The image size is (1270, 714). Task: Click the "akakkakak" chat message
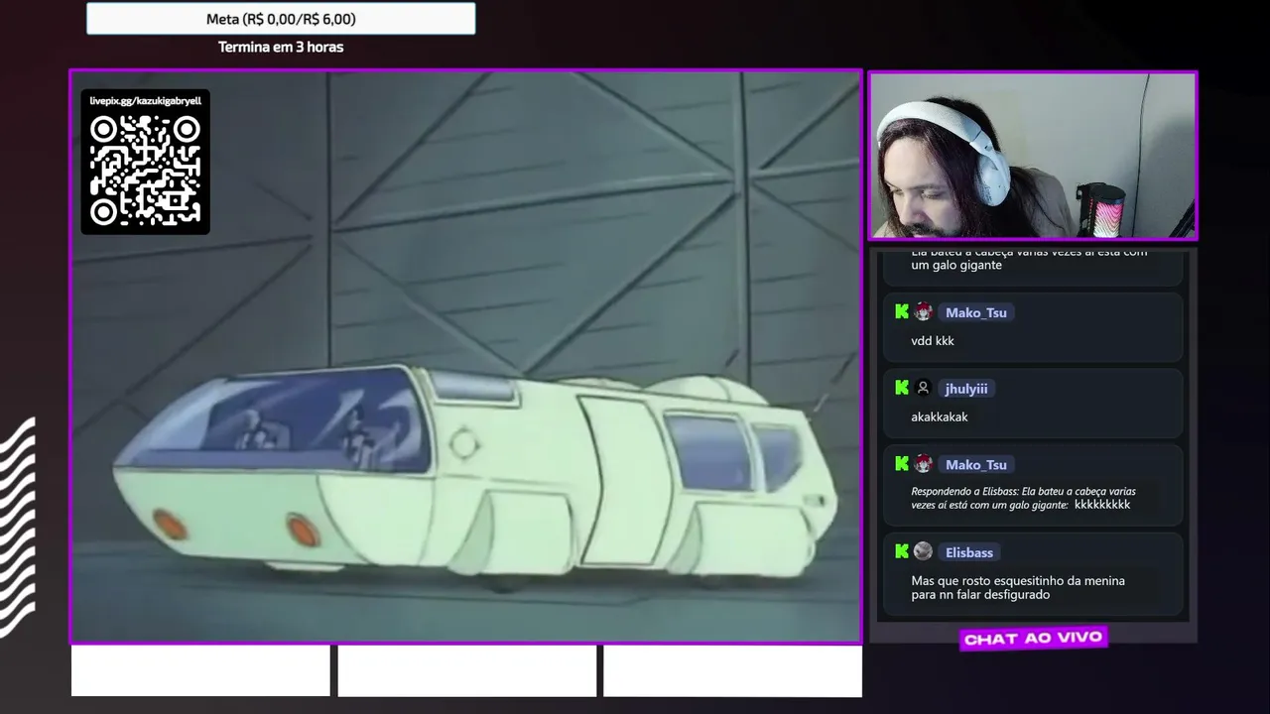pos(940,416)
